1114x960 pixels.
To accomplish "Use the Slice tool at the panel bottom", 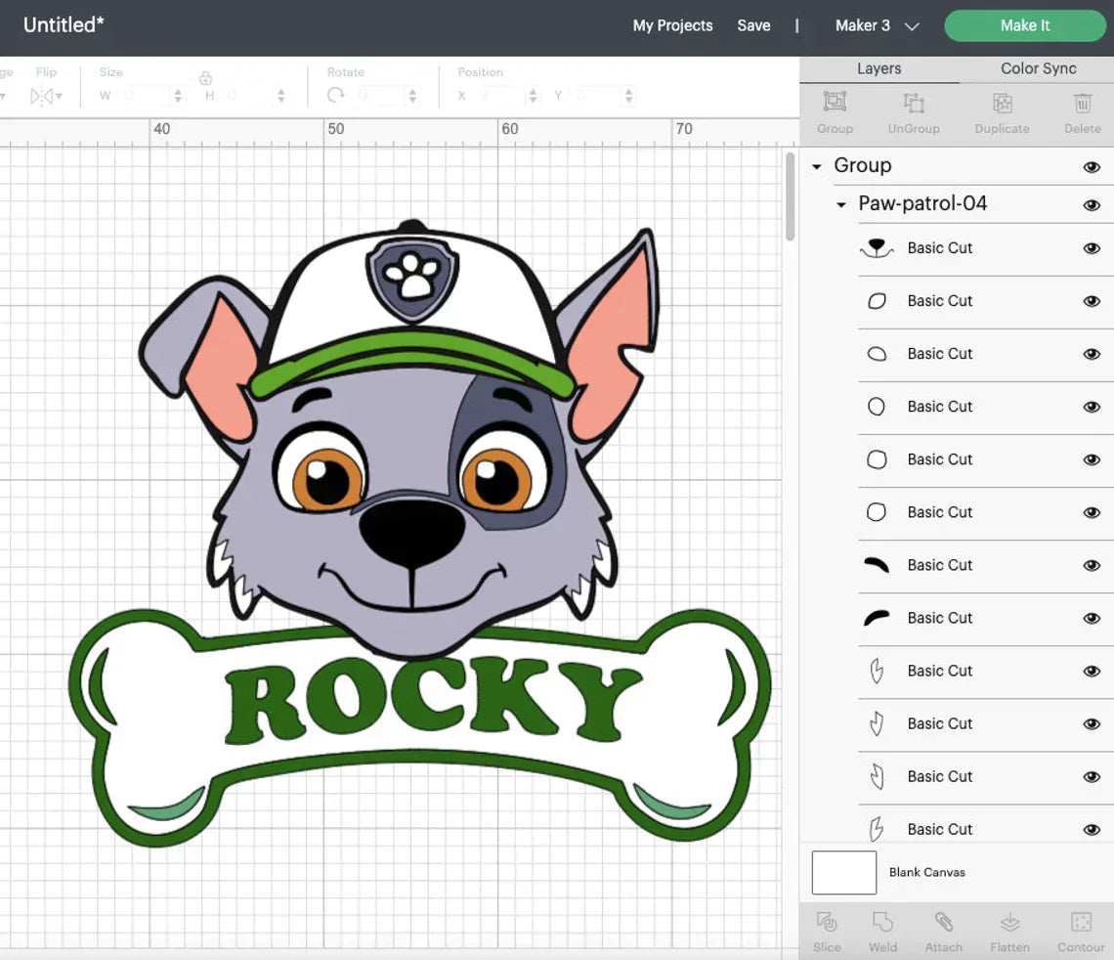I will click(827, 922).
